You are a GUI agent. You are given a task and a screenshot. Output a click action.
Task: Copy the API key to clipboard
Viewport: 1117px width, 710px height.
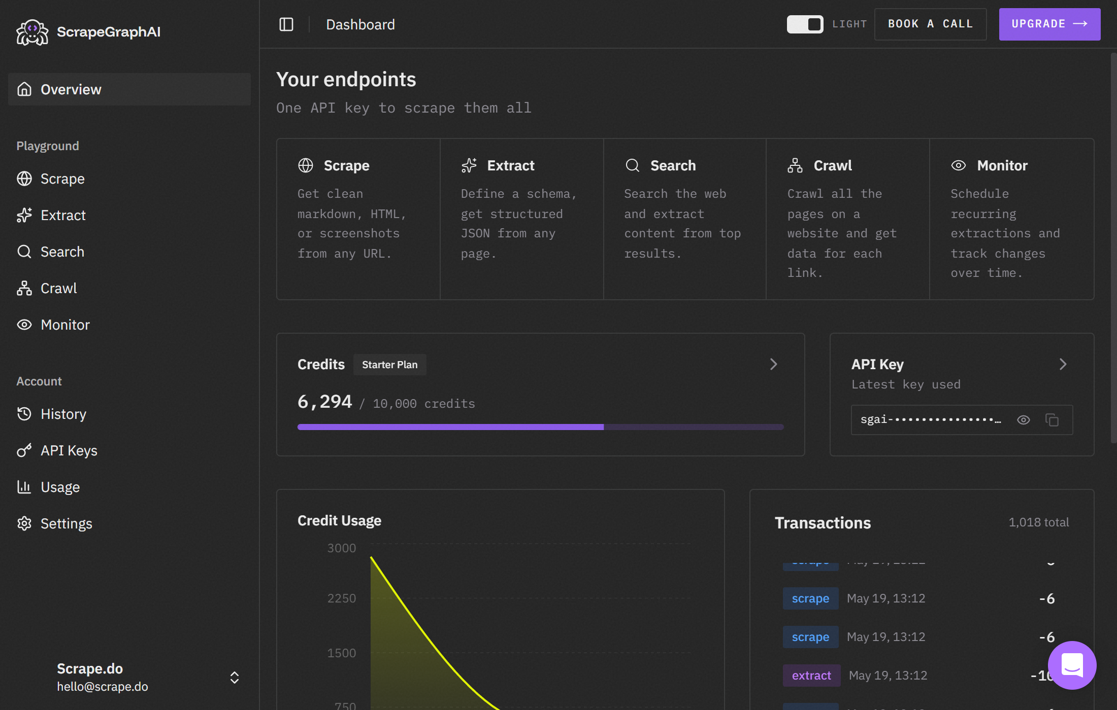[1052, 420]
